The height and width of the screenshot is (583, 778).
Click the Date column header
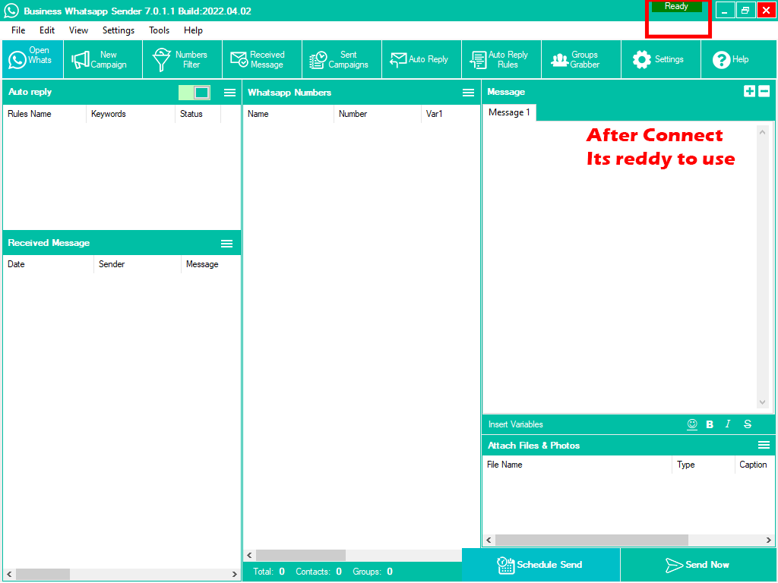(x=48, y=264)
